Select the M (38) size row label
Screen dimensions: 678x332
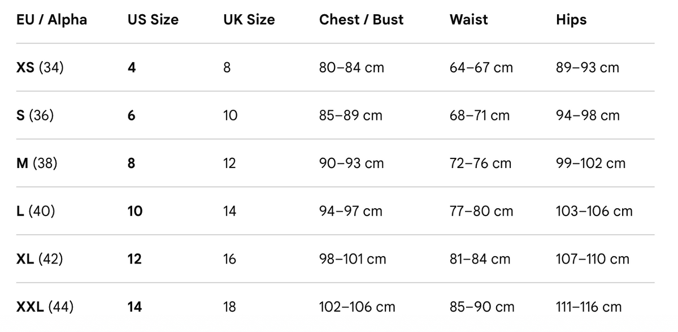click(x=37, y=163)
